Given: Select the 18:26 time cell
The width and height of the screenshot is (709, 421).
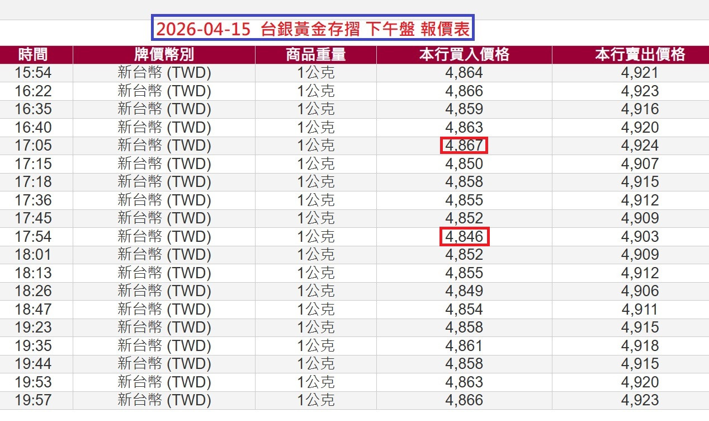Looking at the screenshot, I should pos(33,291).
